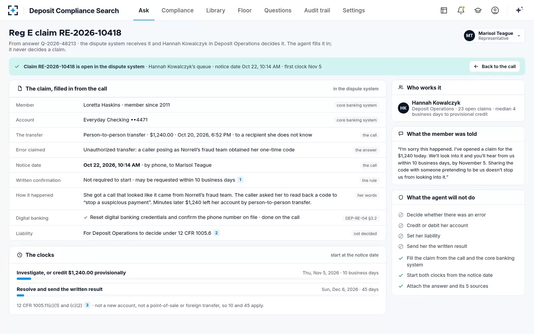Open the layout panel icon in header
Screen dimensions: 534x334
pyautogui.click(x=444, y=10)
